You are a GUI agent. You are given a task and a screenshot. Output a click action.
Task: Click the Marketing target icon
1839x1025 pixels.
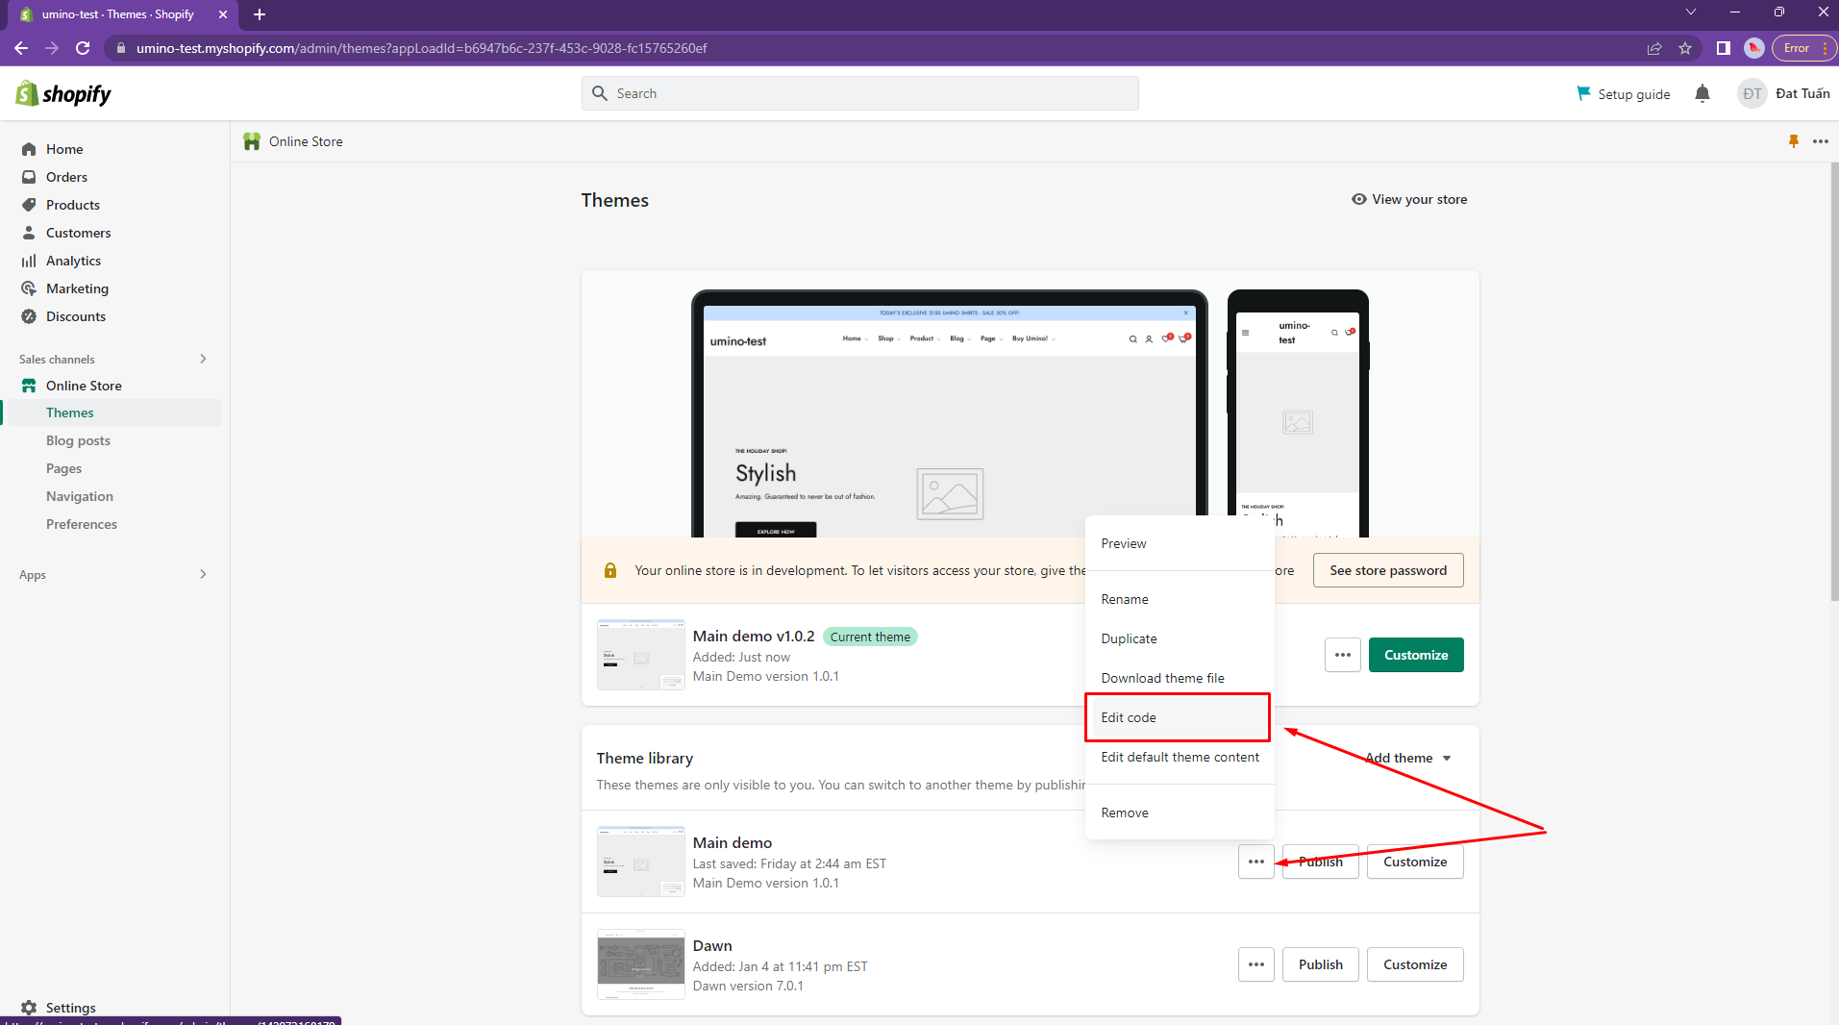pos(29,288)
